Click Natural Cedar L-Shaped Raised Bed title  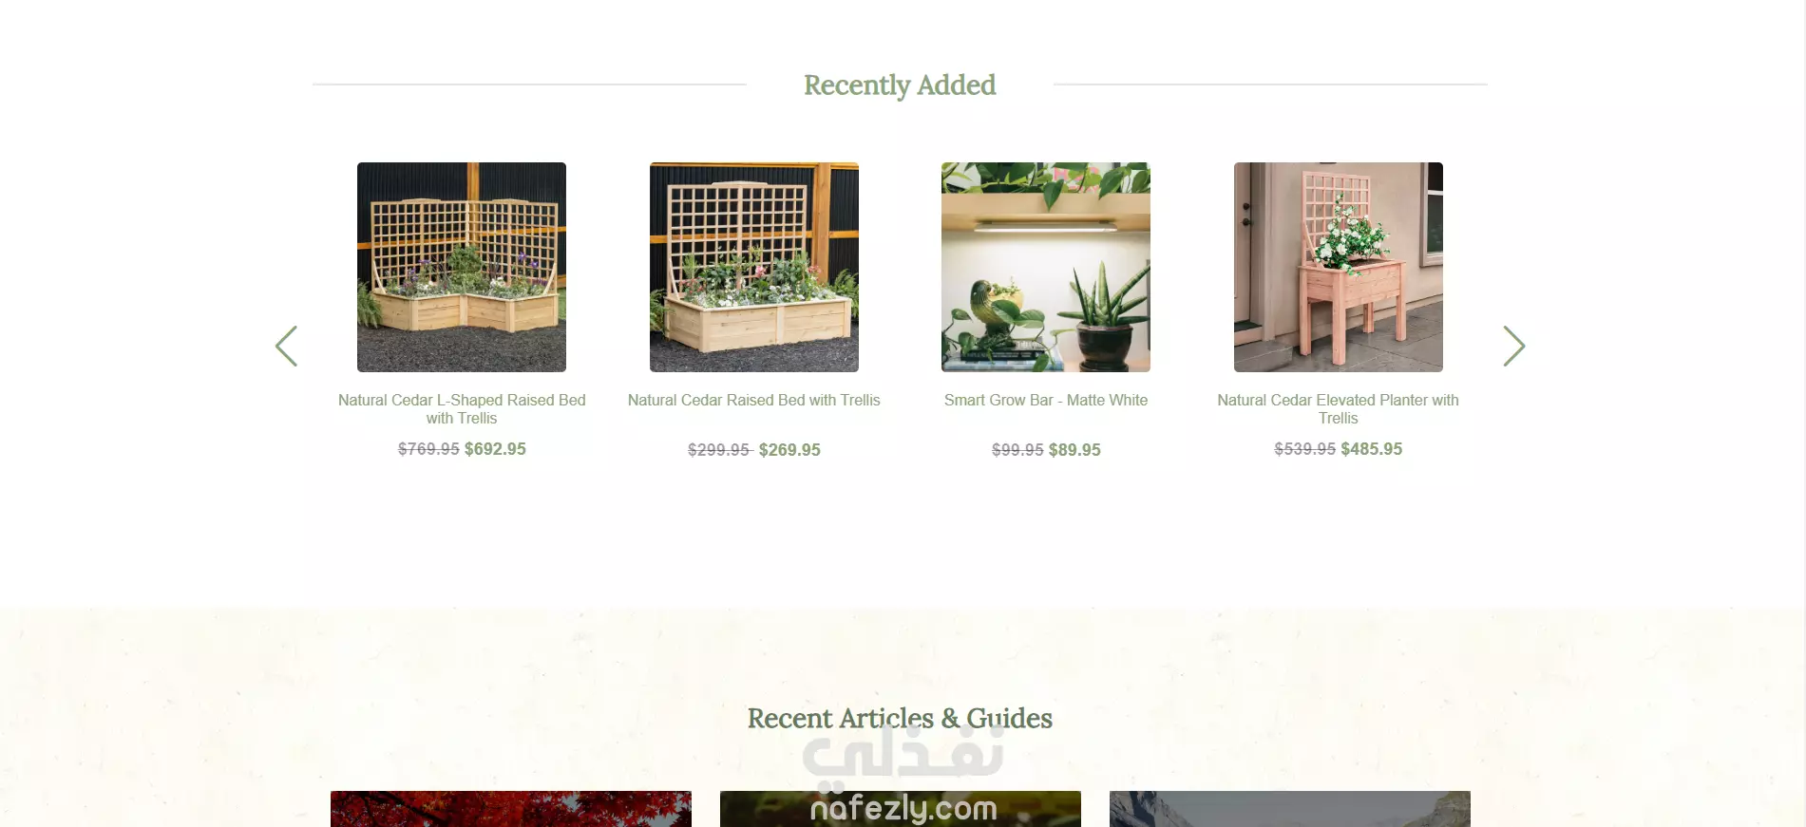(462, 409)
